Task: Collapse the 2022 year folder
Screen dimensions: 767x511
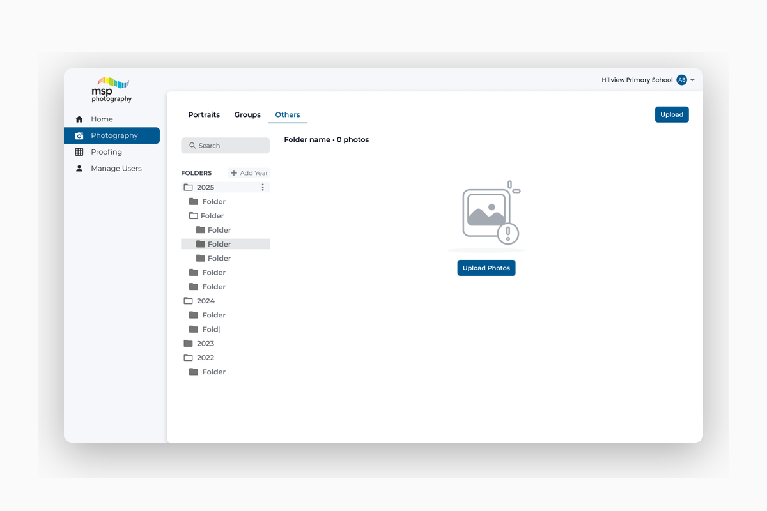Action: pyautogui.click(x=188, y=358)
